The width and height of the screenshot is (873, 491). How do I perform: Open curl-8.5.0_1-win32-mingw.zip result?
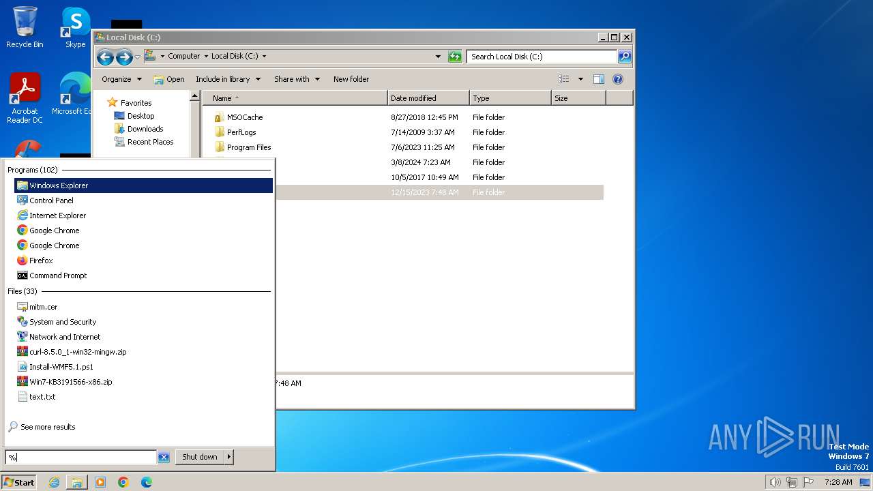(143, 352)
